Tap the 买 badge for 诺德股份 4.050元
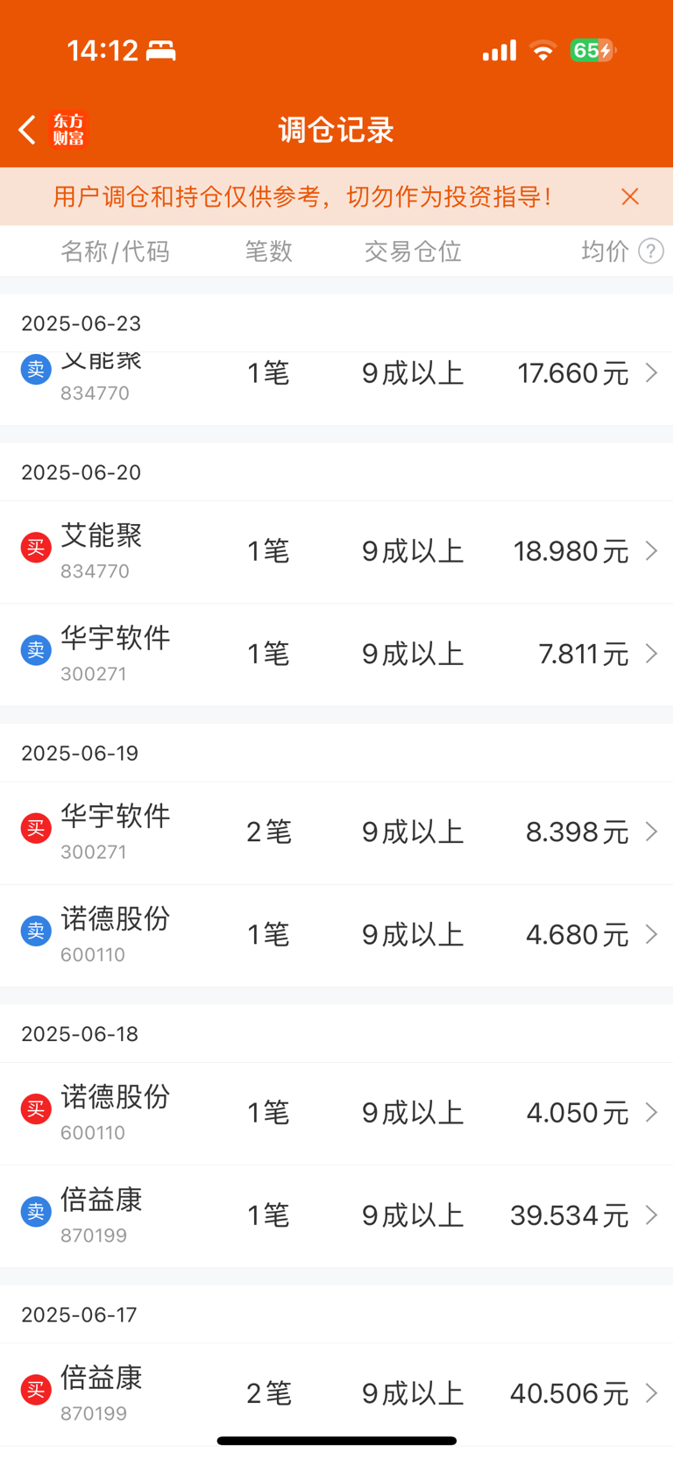This screenshot has width=674, height=1459. click(36, 1108)
